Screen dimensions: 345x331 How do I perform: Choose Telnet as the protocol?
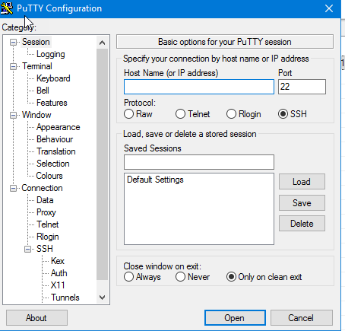pos(180,114)
